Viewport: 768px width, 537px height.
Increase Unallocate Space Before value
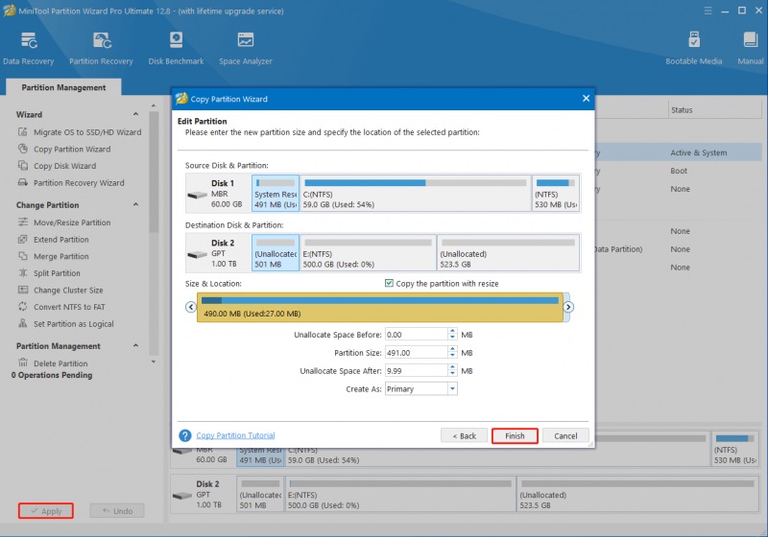click(x=452, y=332)
